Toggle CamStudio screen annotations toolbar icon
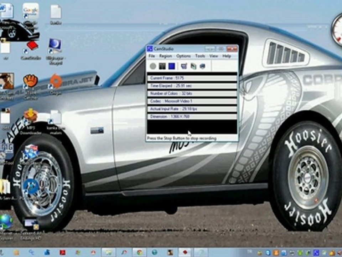The height and width of the screenshot is (257, 342). pyautogui.click(x=184, y=66)
